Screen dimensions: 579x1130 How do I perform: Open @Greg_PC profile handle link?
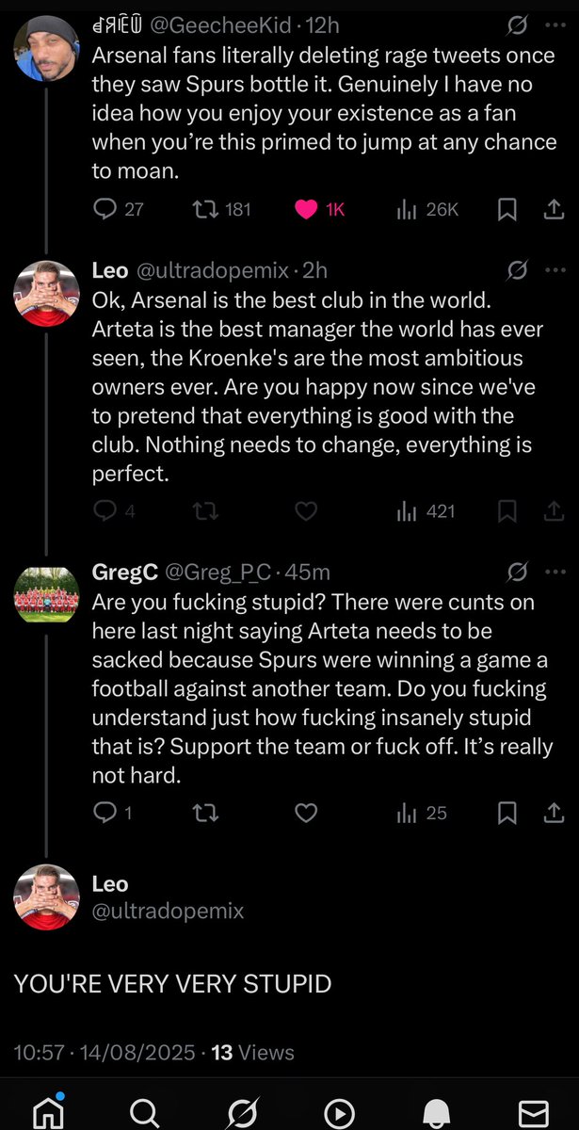coord(217,572)
